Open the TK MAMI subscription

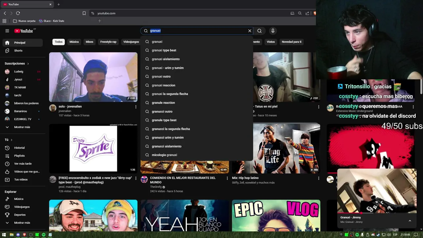tap(22, 87)
